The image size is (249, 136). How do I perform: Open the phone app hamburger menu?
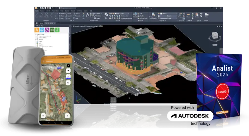coord(44,61)
